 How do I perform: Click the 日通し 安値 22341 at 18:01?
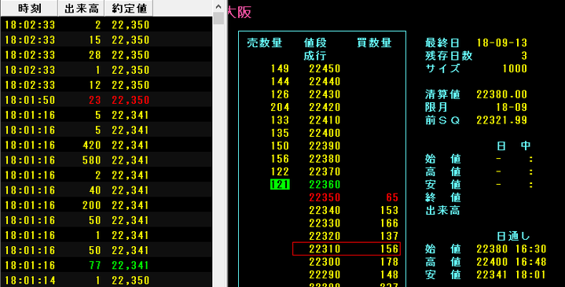pyautogui.click(x=512, y=274)
